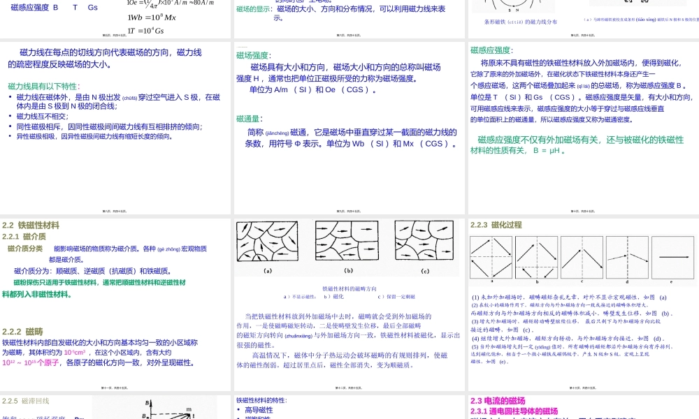The width and height of the screenshot is (699, 419).
Task: Click magnetization diagram c with two diagonal arrows
Action: coord(582,258)
